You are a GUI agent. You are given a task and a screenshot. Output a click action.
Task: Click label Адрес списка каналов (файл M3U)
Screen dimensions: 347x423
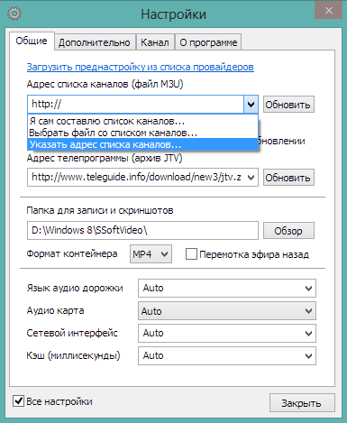pos(105,84)
